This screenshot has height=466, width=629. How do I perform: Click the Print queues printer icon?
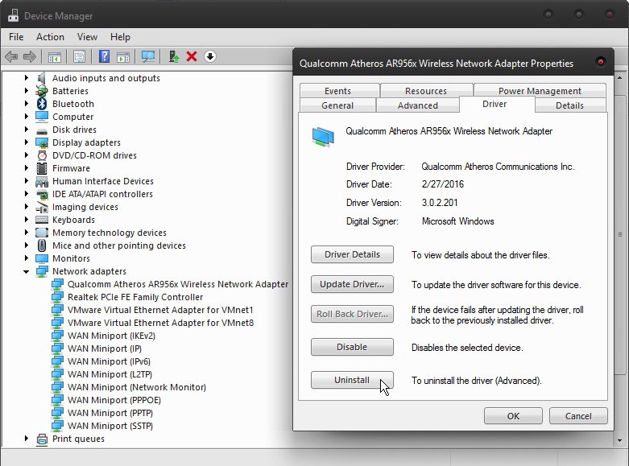point(42,439)
